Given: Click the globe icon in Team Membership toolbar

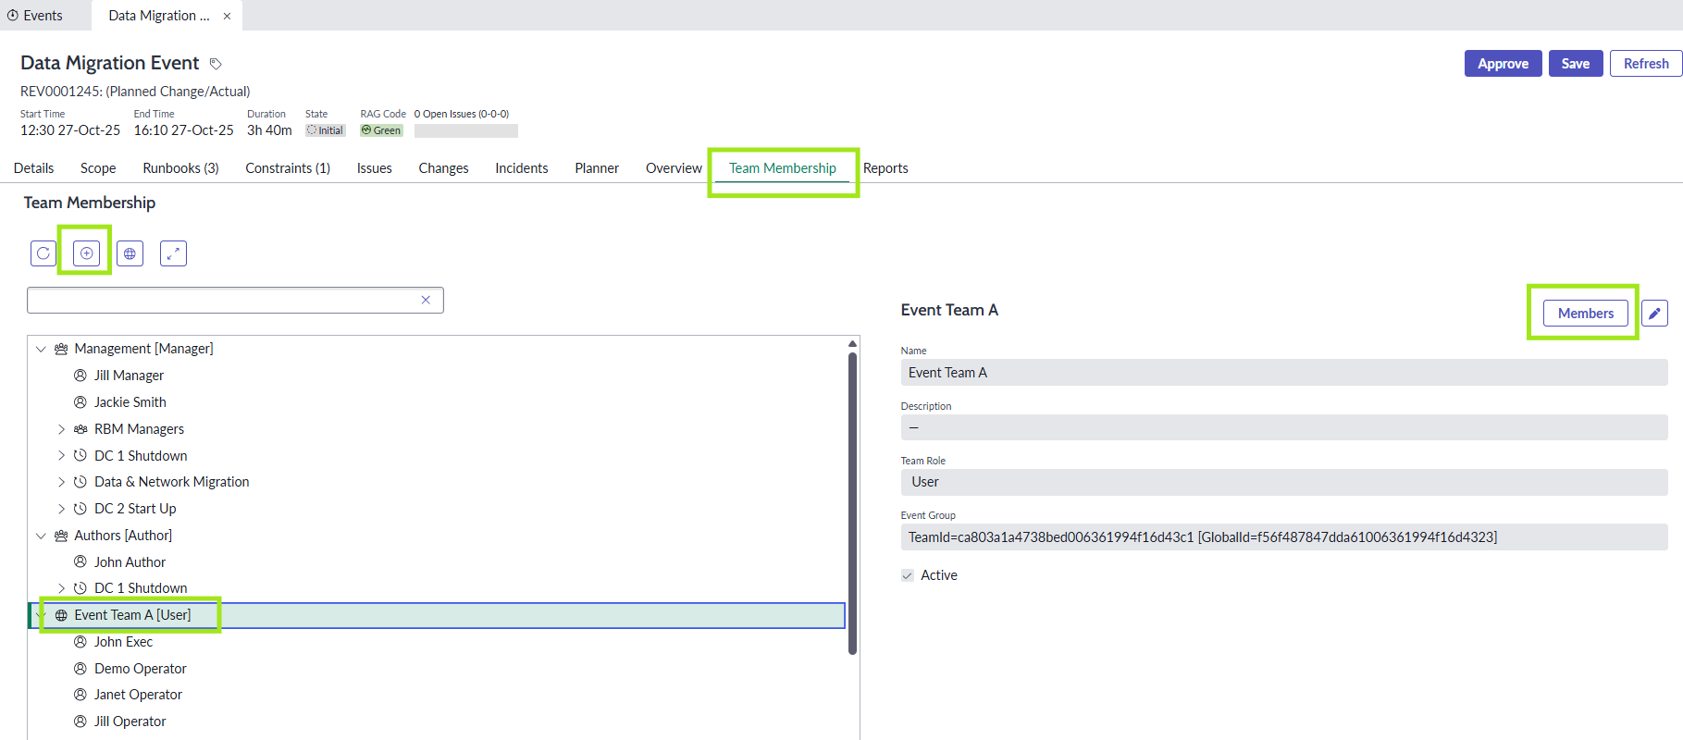Looking at the screenshot, I should [x=130, y=253].
